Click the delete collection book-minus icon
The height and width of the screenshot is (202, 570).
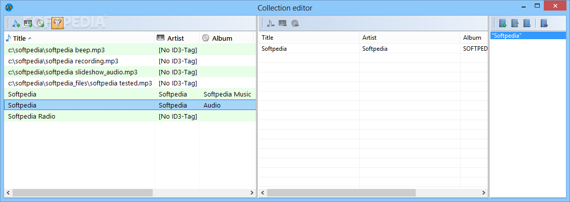tap(544, 24)
